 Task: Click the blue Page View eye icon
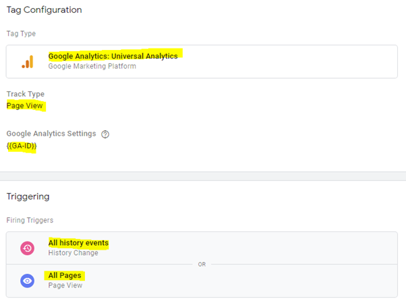pos(28,281)
